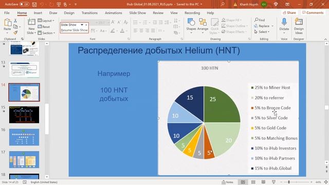329x185 pixels.
Task: Click the Copy icon
Action: [x=15, y=27]
